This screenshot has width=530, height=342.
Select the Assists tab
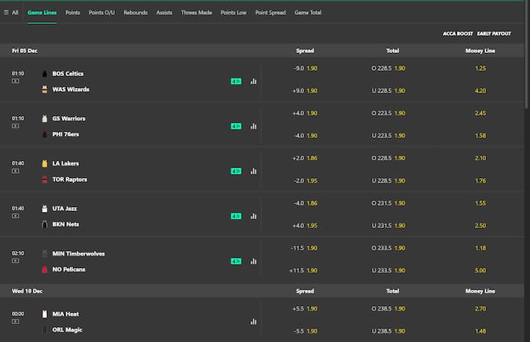164,13
